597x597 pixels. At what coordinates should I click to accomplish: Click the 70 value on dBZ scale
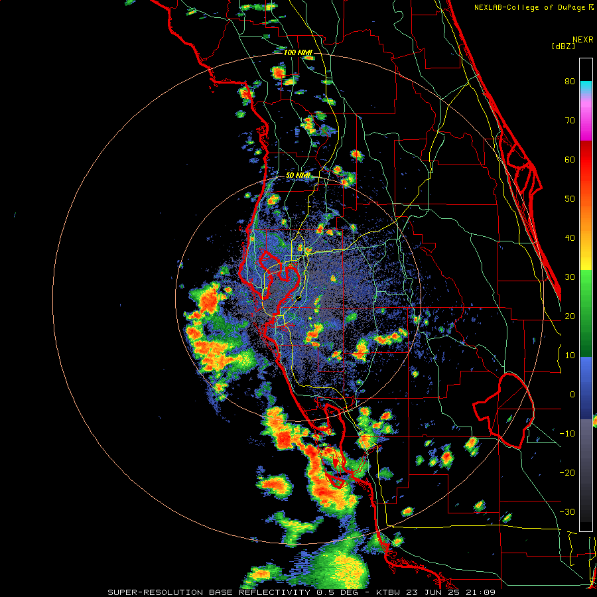click(570, 121)
